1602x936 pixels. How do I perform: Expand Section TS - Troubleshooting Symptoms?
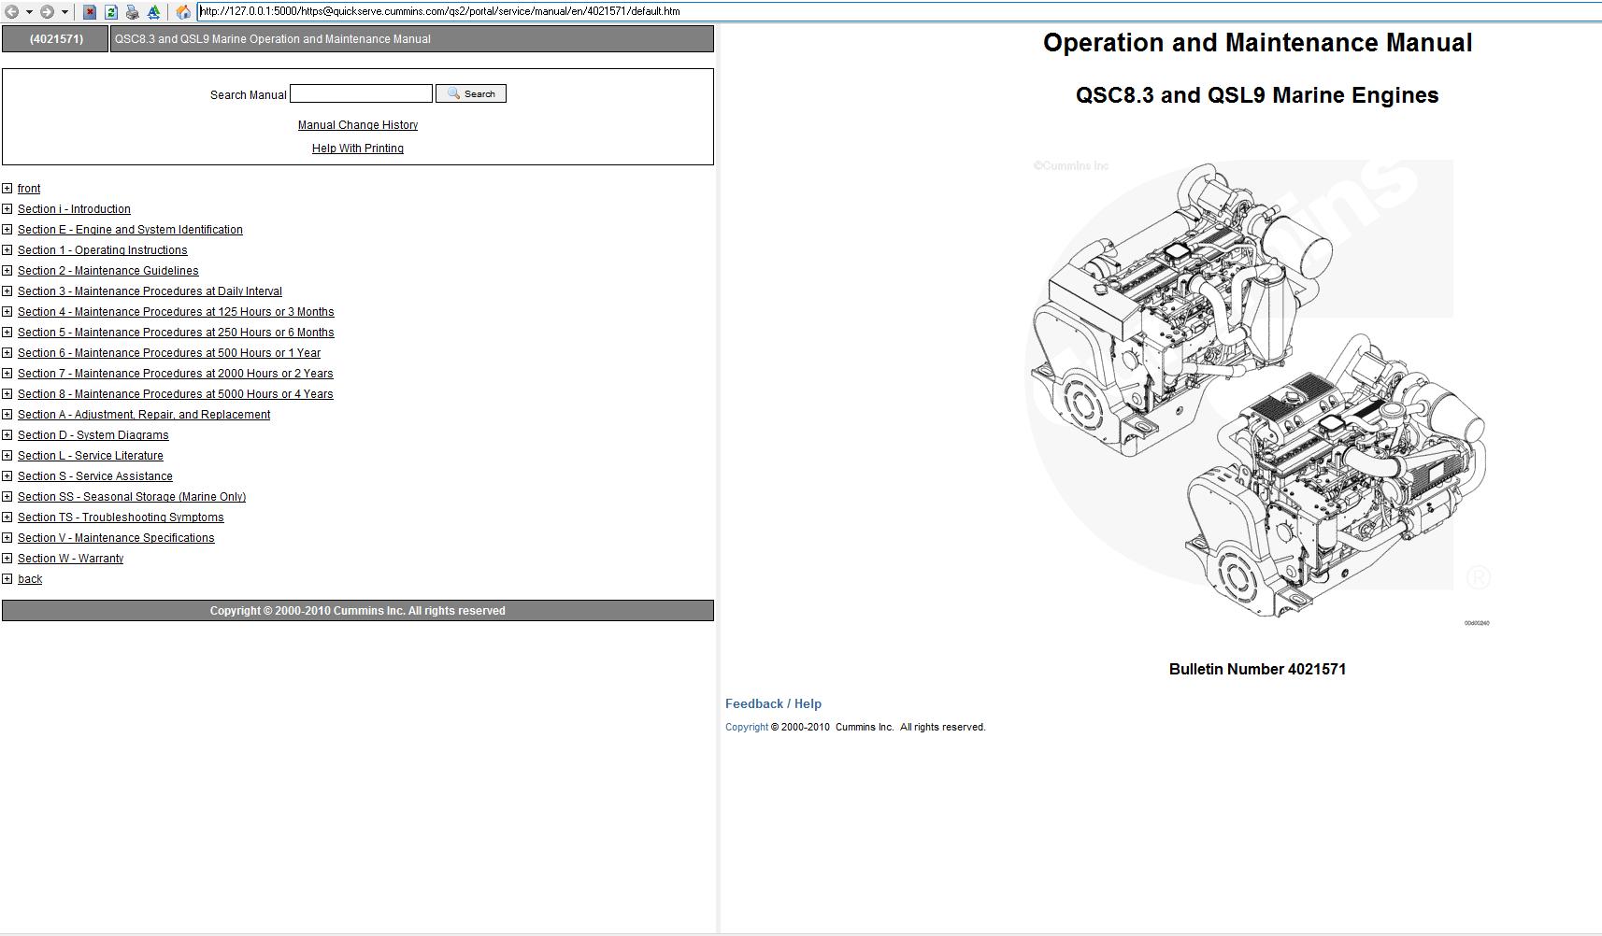click(x=7, y=517)
